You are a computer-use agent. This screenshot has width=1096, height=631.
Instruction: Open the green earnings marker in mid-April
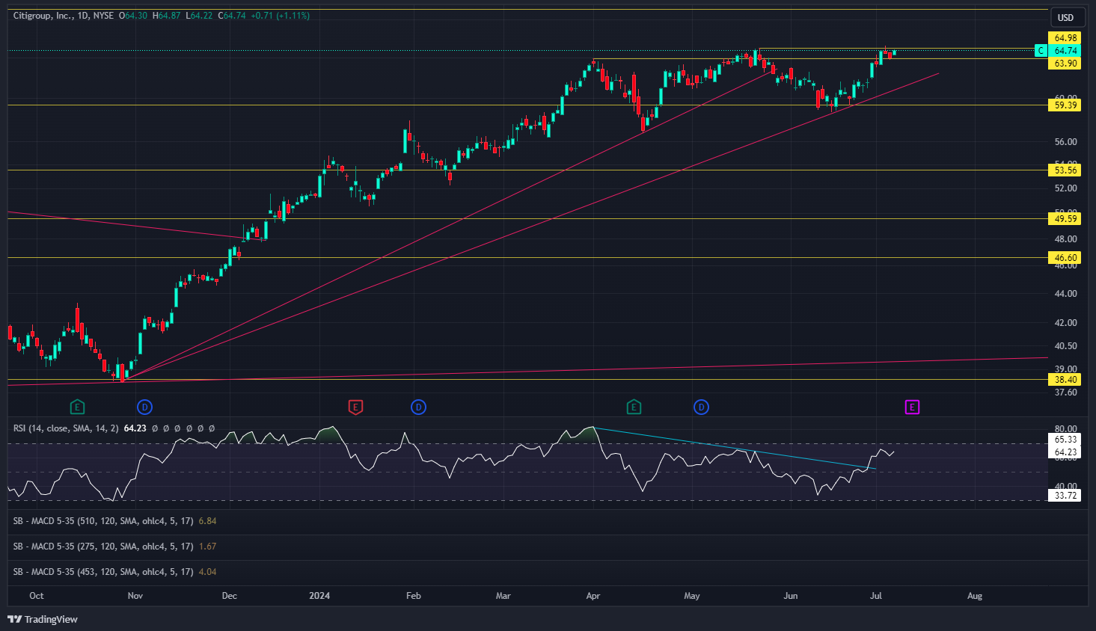[x=634, y=407]
